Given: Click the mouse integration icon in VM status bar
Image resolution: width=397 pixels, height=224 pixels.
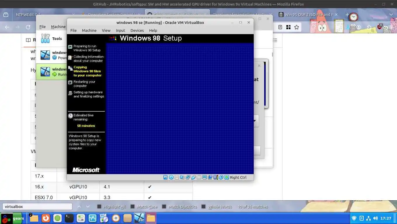Looking at the screenshot, I should click(221, 177).
